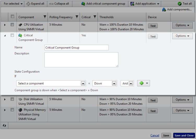Open the For selected dropdown menu

pos(13,4)
